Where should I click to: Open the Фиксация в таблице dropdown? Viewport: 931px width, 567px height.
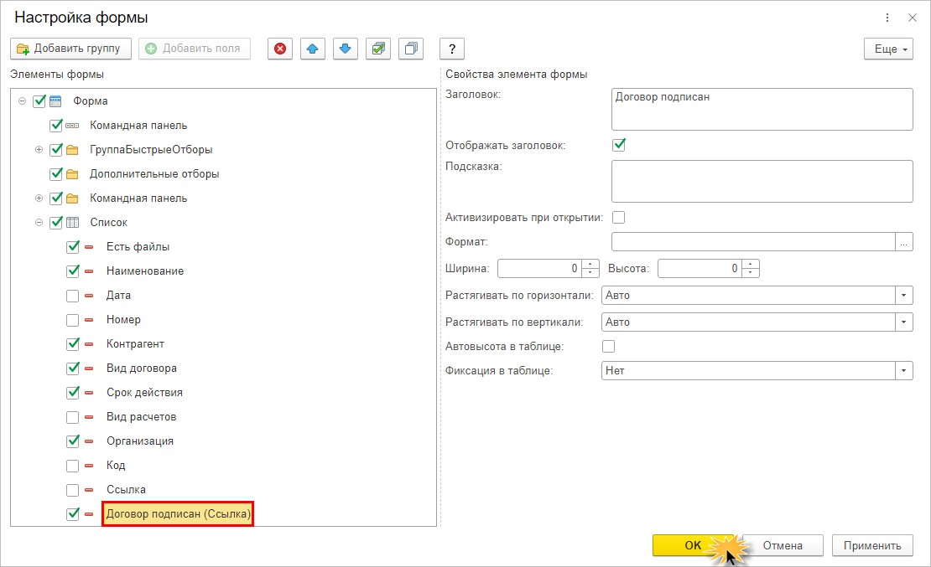pyautogui.click(x=904, y=370)
